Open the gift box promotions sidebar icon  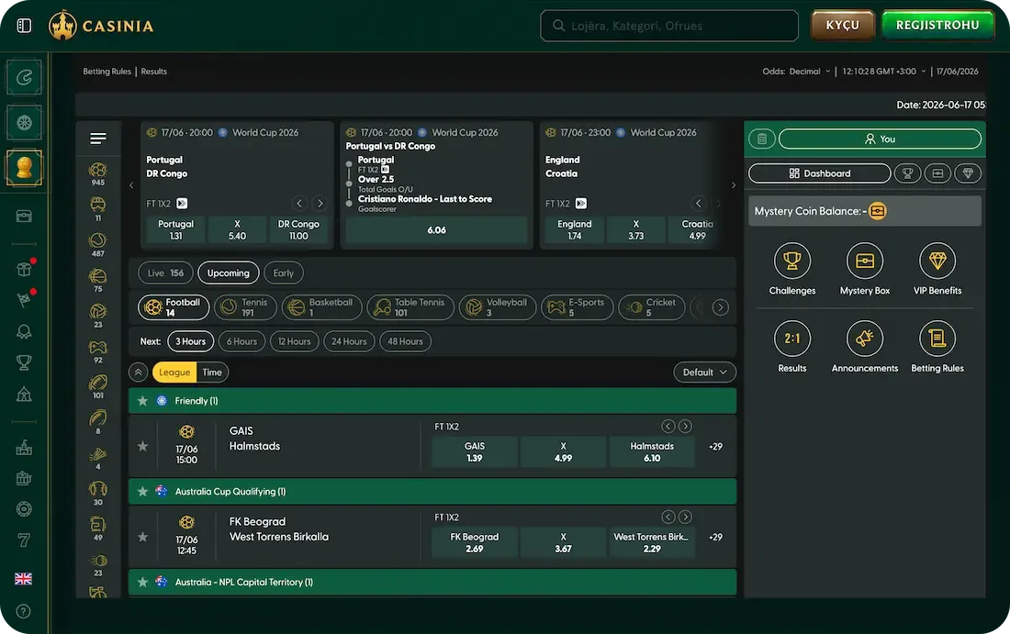coord(24,269)
